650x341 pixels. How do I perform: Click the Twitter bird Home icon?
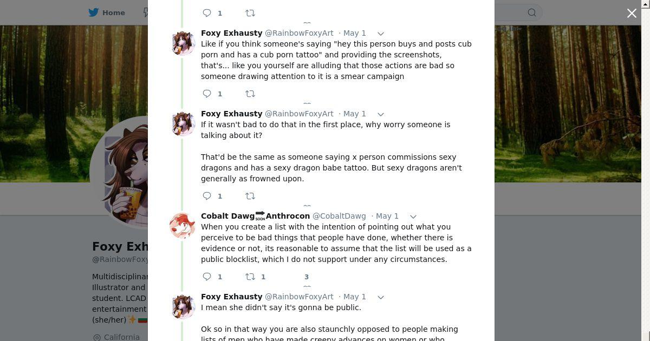[94, 12]
